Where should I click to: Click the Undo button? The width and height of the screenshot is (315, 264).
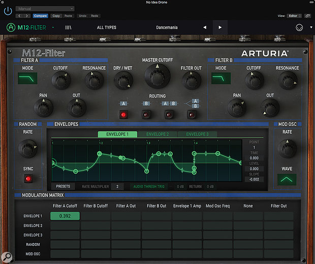(83, 16)
